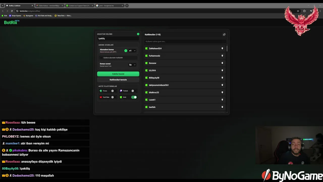Viewport: 323px width, 182px height.
Task: Click the BotRix logo
Action: click(x=12, y=22)
